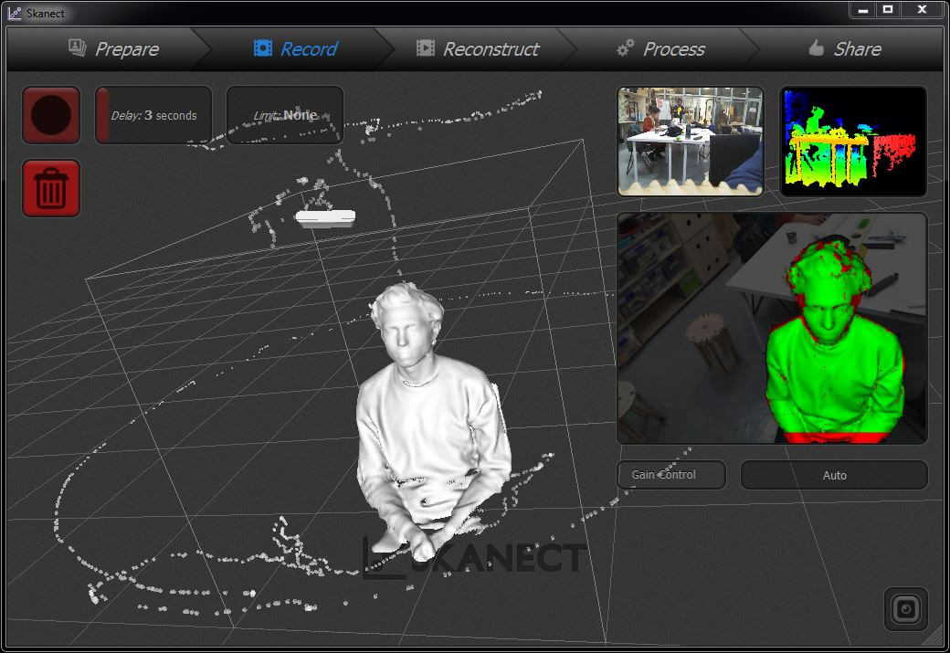Image resolution: width=950 pixels, height=653 pixels.
Task: Close the Skanect window
Action: tap(922, 10)
